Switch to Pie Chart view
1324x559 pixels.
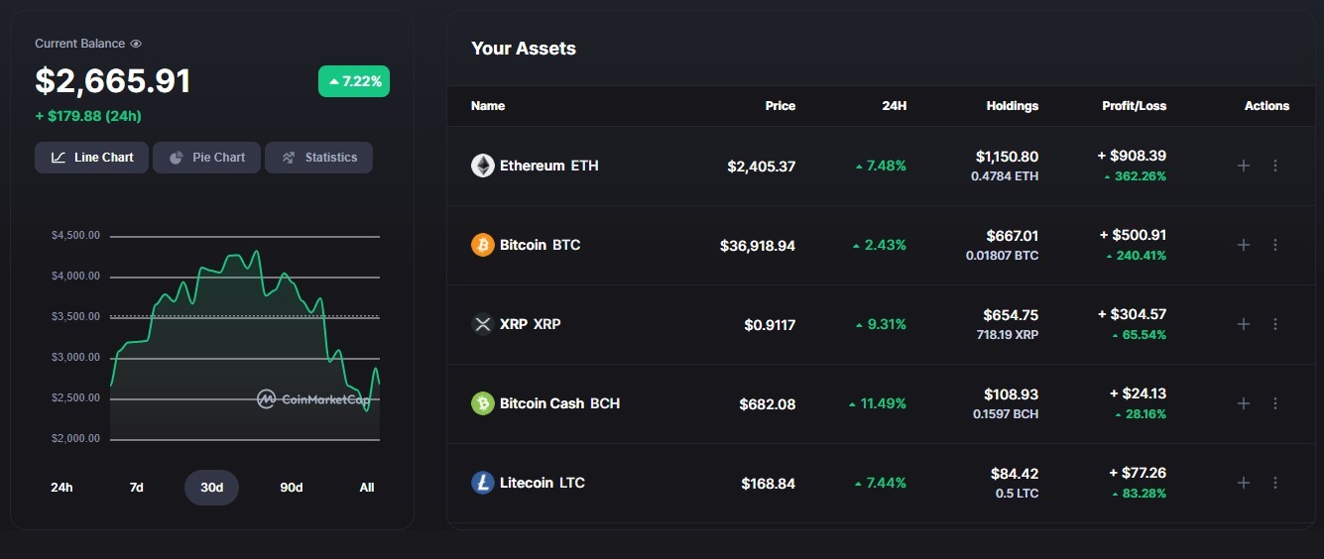pyautogui.click(x=206, y=158)
